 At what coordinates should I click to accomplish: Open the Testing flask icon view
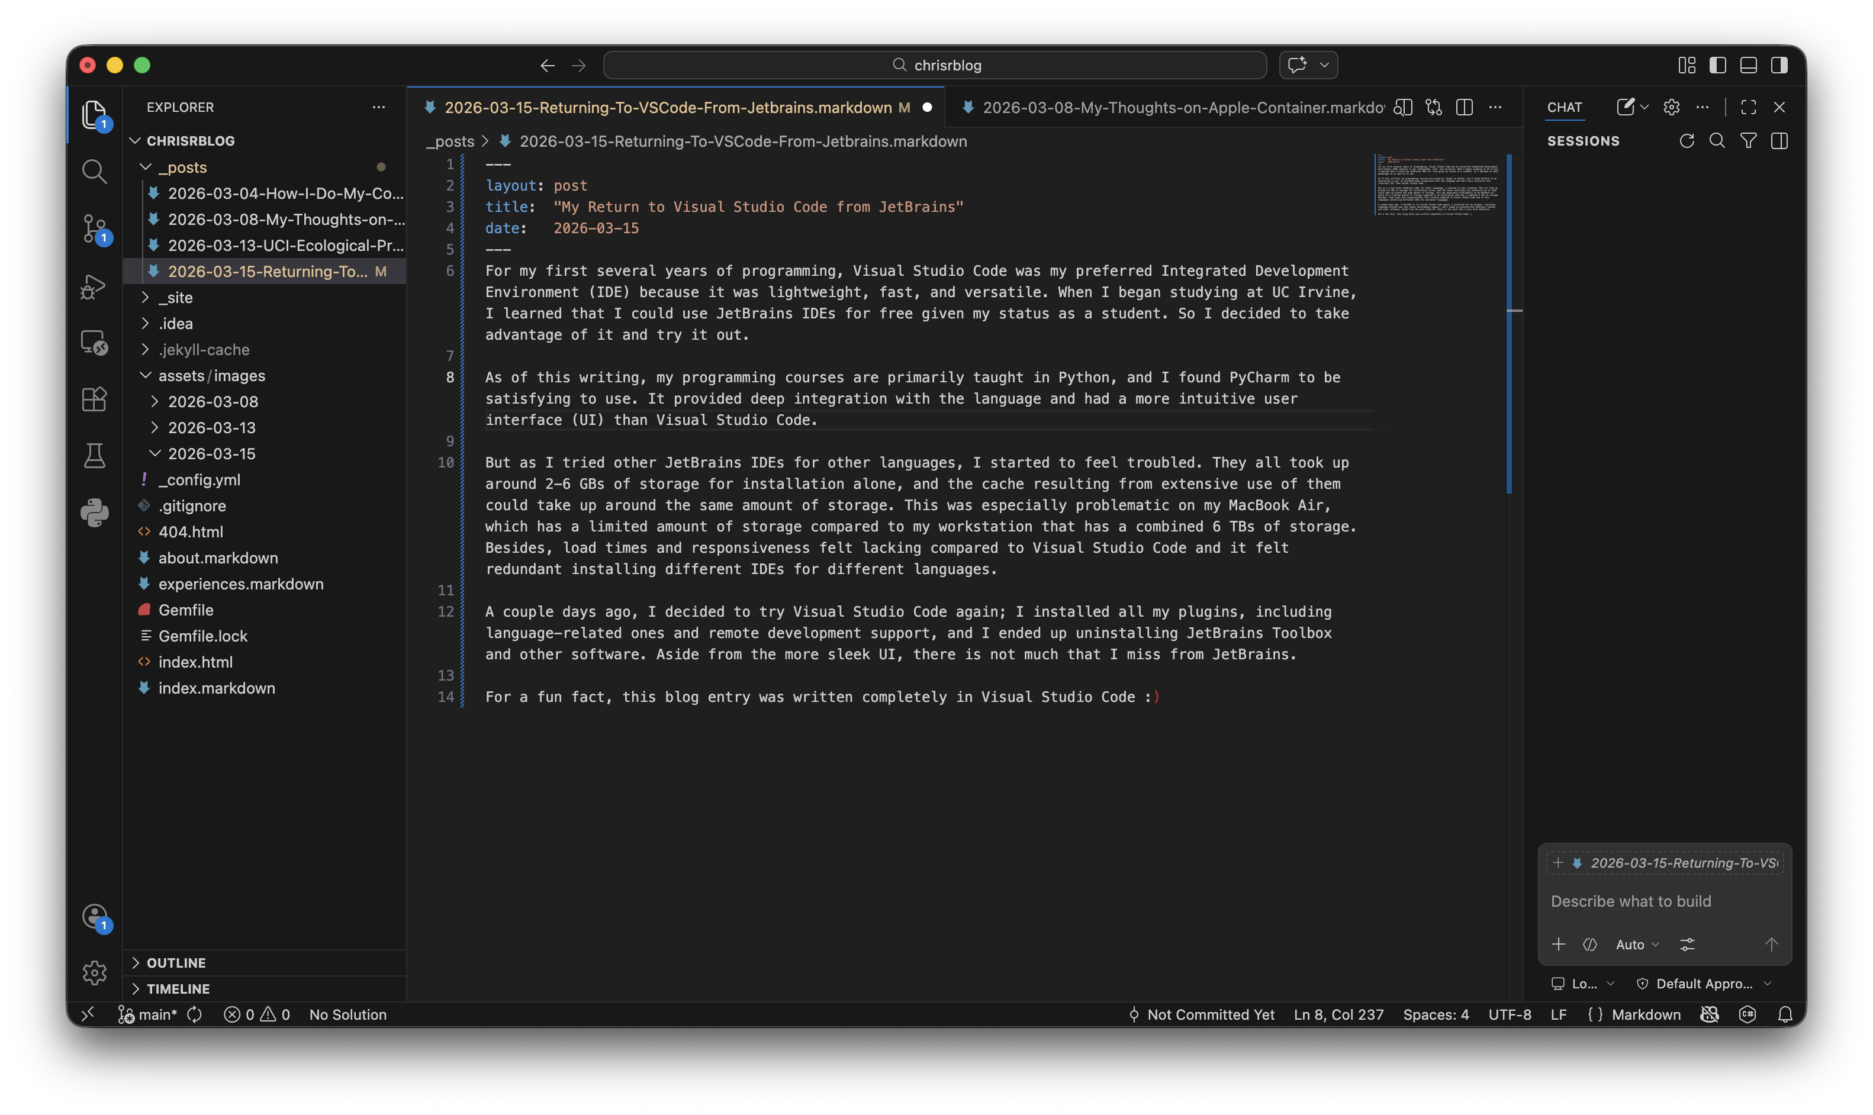pos(94,455)
